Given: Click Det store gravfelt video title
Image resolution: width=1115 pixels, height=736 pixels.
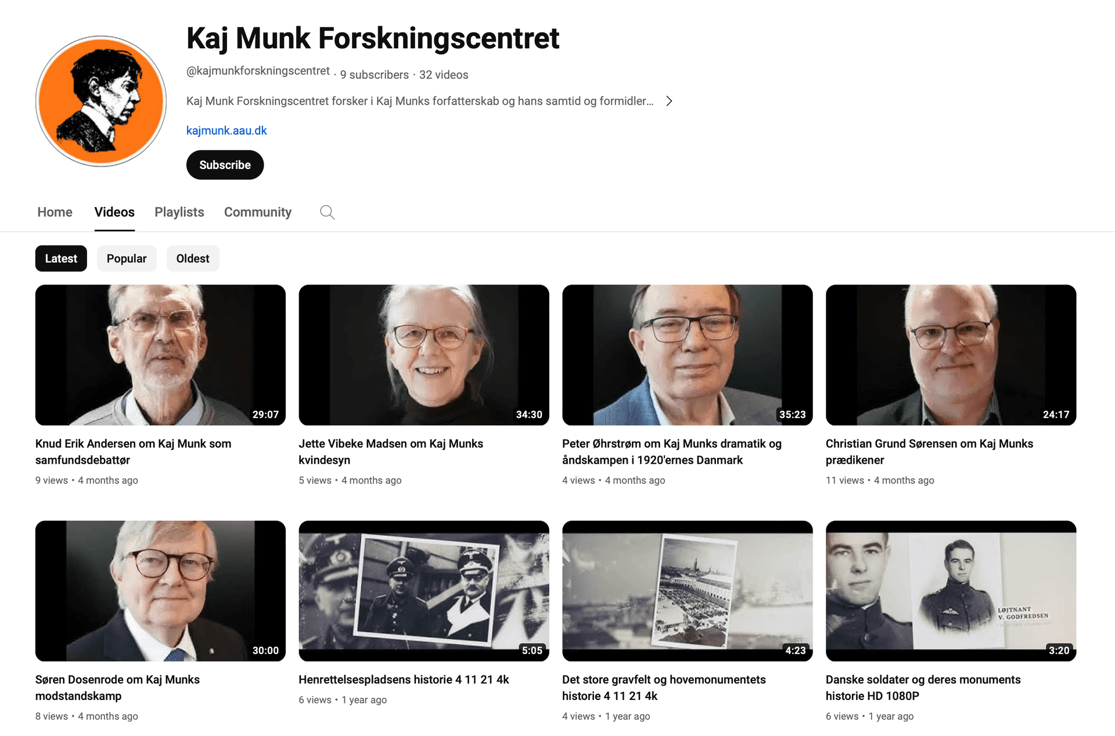Looking at the screenshot, I should (x=664, y=688).
